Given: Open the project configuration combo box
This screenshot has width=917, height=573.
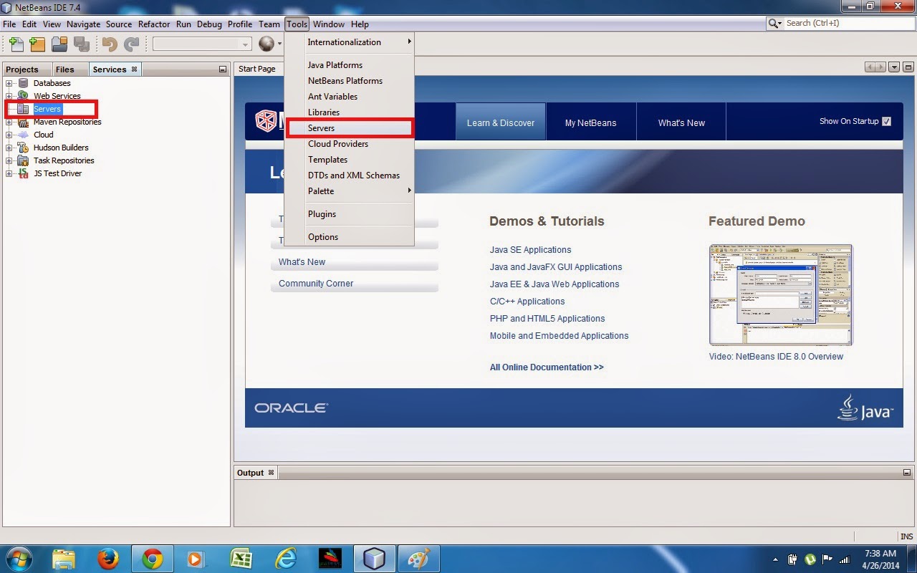Looking at the screenshot, I should tap(202, 44).
